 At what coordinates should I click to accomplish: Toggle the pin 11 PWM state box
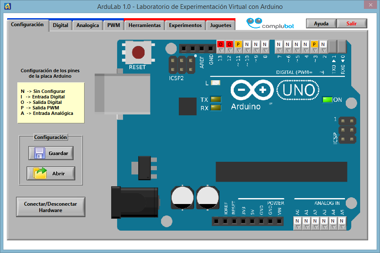point(238,44)
